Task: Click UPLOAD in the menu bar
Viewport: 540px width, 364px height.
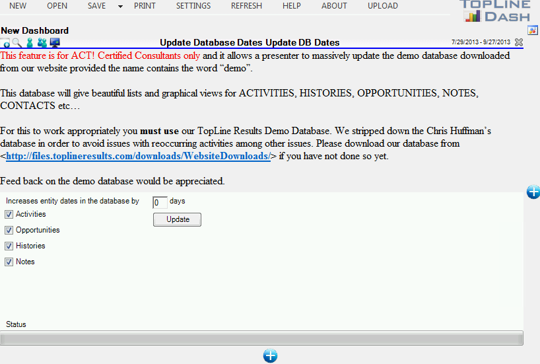Action: [x=383, y=6]
